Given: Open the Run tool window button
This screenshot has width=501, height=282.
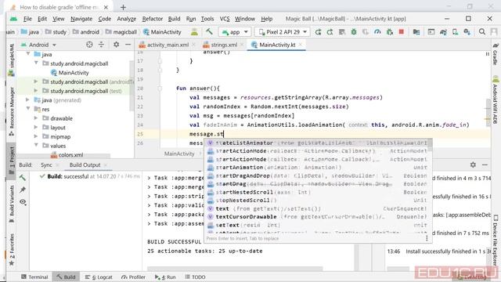Looking at the screenshot, I should click(165, 277).
